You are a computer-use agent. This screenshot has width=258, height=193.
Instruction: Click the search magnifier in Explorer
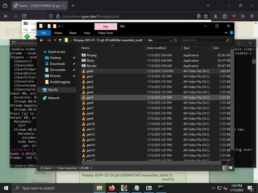pyautogui.click(x=228, y=40)
